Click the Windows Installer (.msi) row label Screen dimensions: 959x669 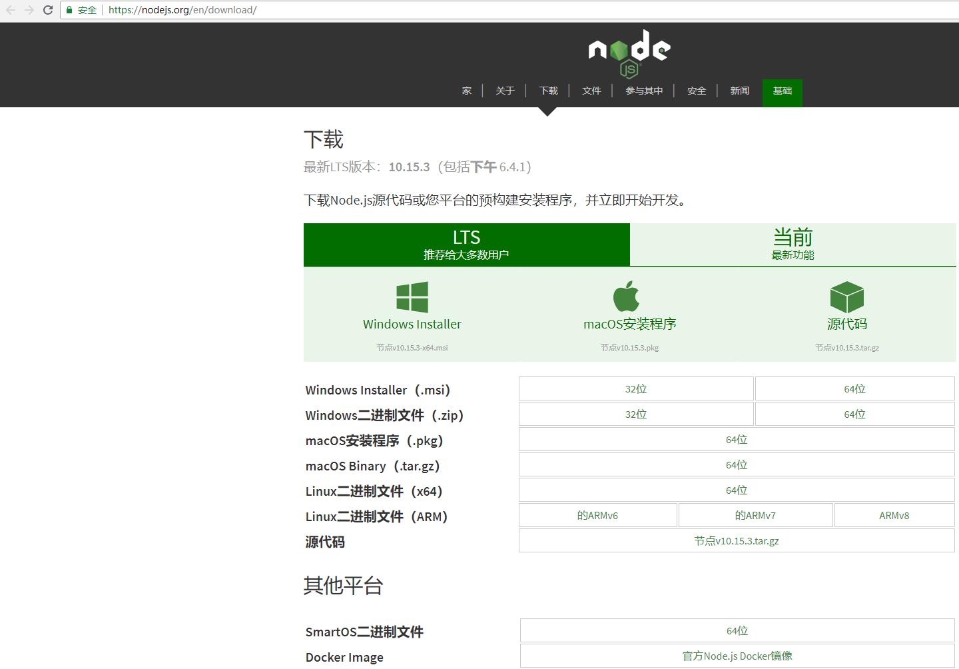(x=378, y=390)
